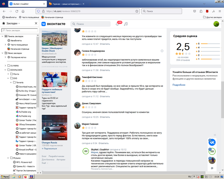
Task: Open the Закладки sidebar header dropdown
Action: tap(13, 23)
